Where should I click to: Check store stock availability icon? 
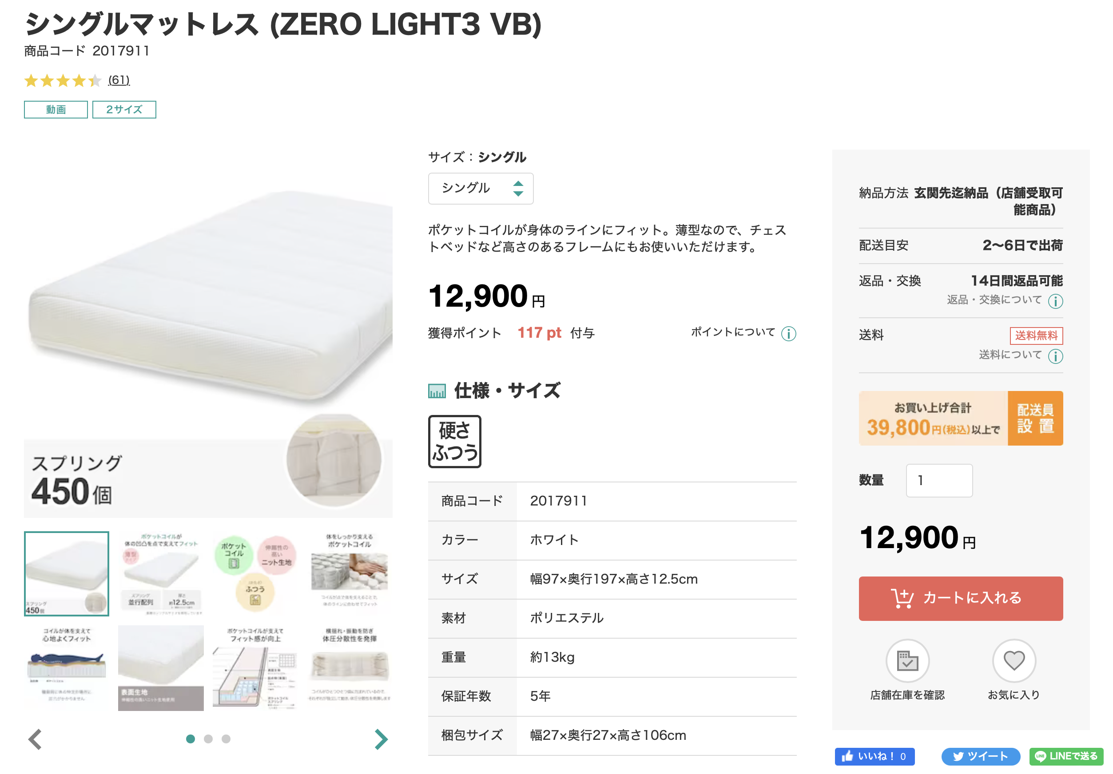pos(907,661)
